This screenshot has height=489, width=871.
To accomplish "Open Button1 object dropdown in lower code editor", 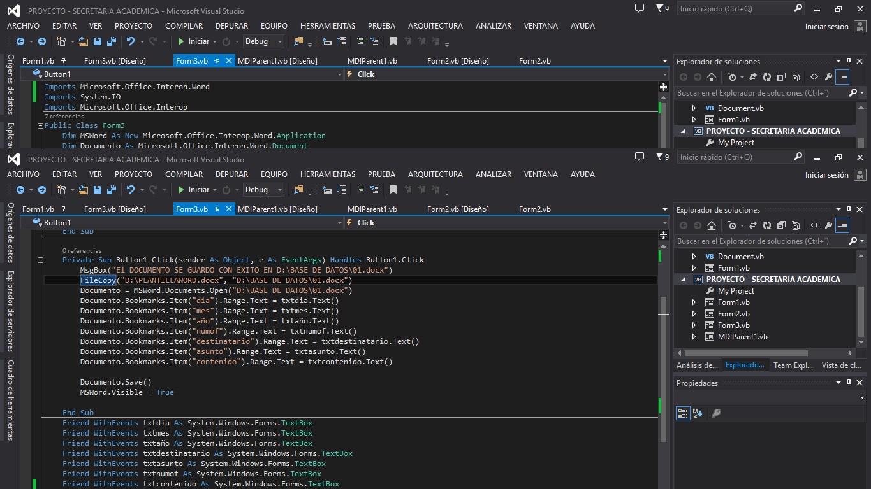I will point(339,223).
